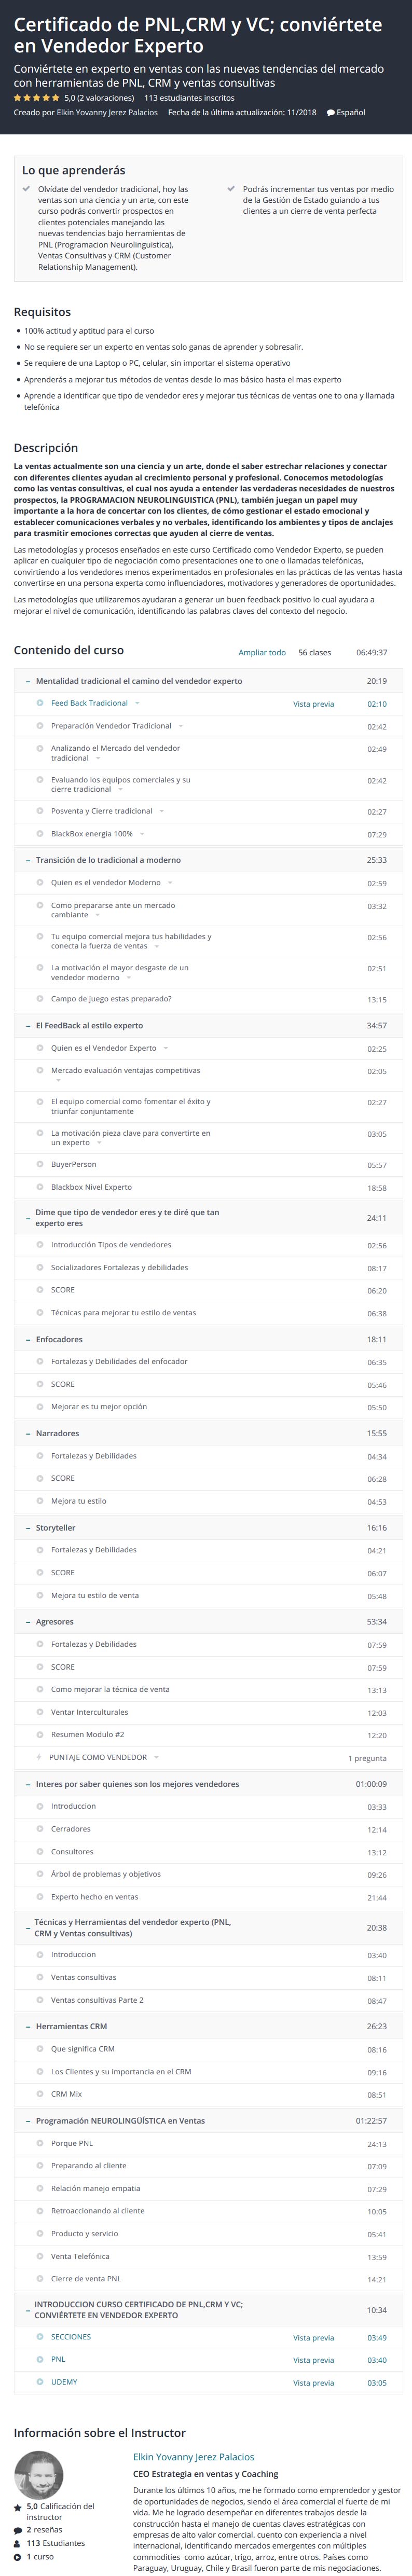Click the play icon beside Feed Back Tradicional
Screen dimensions: 412x2576
40,703
